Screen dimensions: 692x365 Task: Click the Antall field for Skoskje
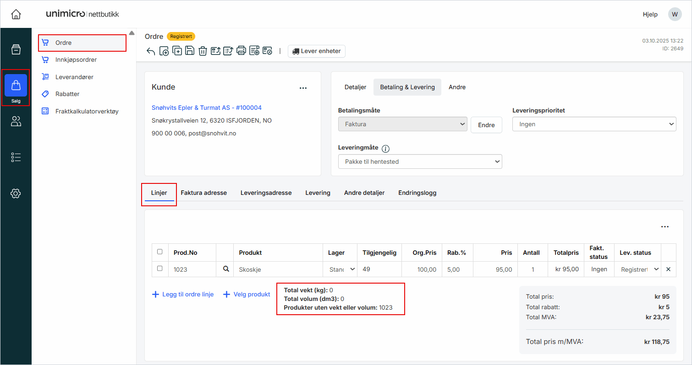[x=533, y=269]
